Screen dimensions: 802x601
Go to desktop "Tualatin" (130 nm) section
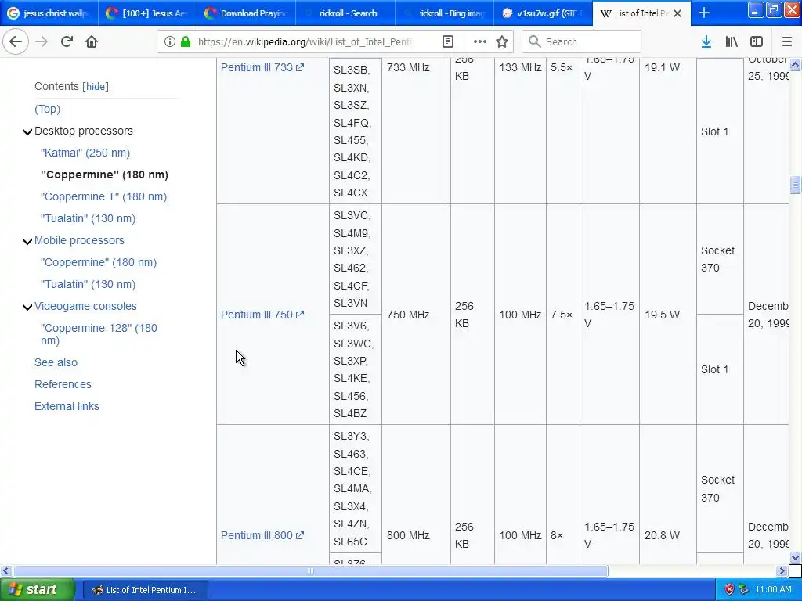[x=88, y=219]
